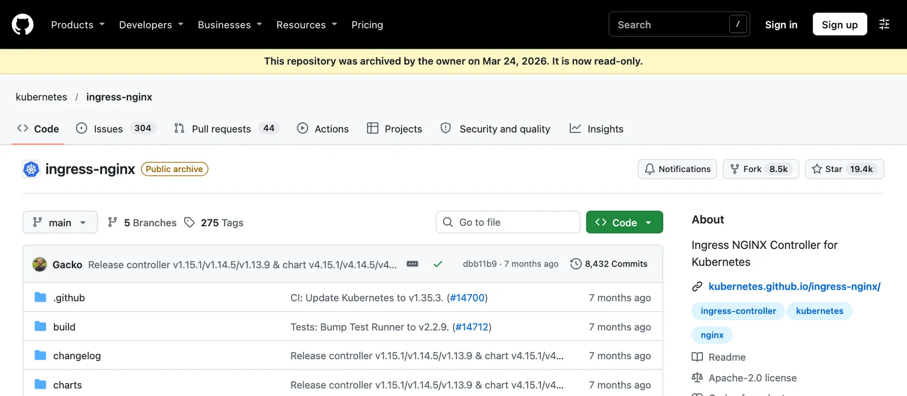The height and width of the screenshot is (396, 907).
Task: Open Gacko's author profile link
Action: point(67,264)
